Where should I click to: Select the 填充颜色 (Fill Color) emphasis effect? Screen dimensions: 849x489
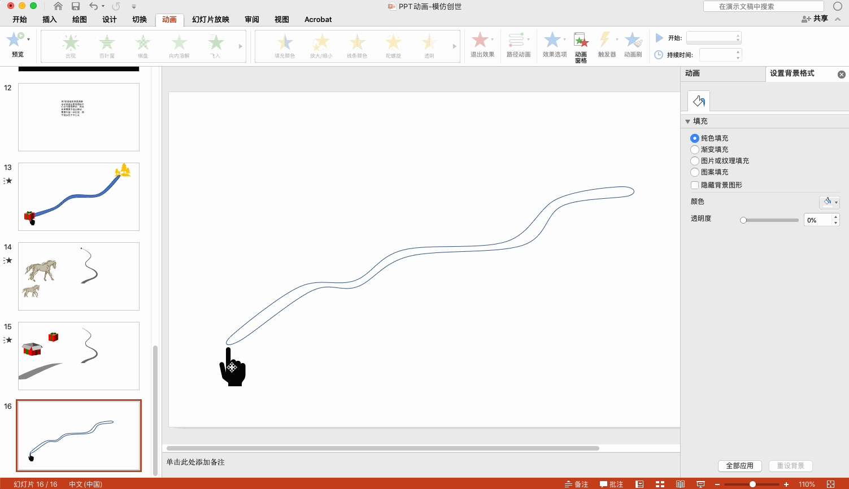pos(285,46)
